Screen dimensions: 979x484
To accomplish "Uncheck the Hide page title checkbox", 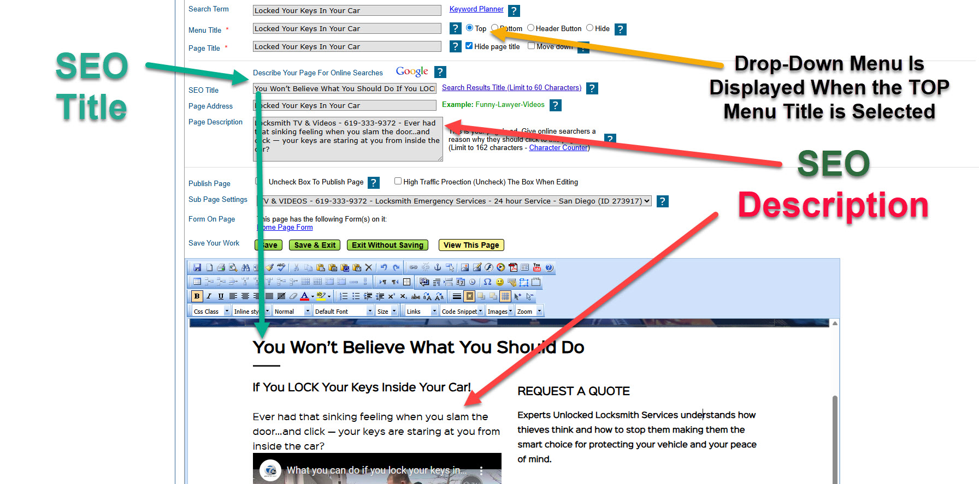I will (x=469, y=46).
